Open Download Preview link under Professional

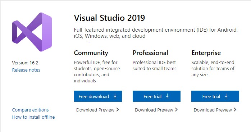156,110
